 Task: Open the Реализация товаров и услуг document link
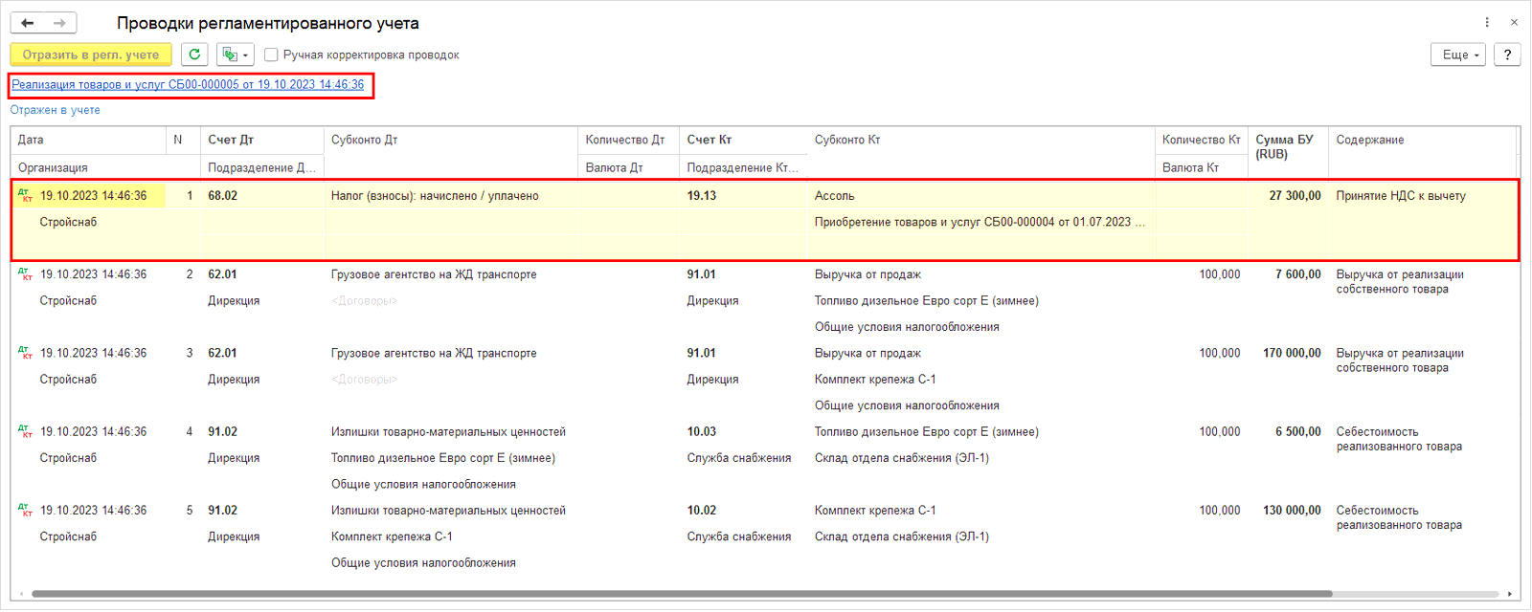(x=188, y=85)
